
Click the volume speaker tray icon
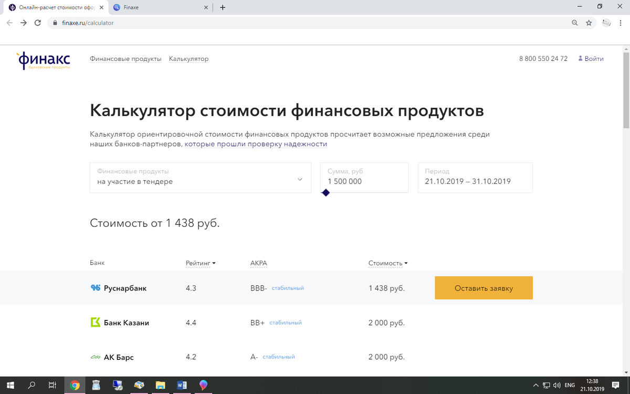(557, 385)
